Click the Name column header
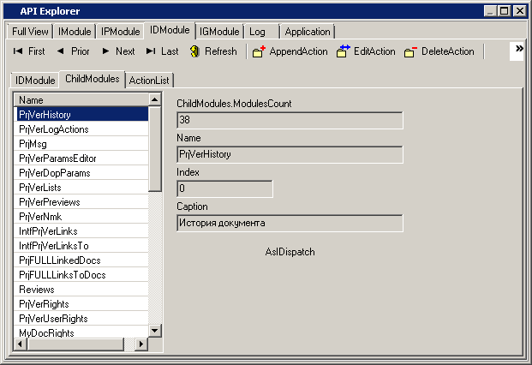 [x=81, y=100]
